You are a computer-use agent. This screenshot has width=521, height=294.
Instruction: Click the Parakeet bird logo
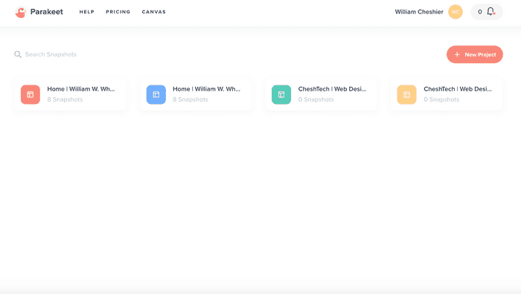(21, 12)
